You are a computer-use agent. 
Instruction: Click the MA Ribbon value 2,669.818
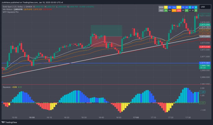(18, 9)
